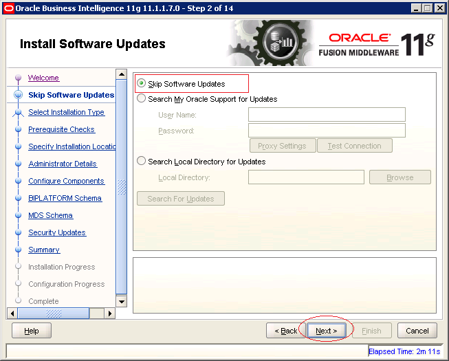The height and width of the screenshot is (361, 449).
Task: Click the Configure Components bullet icon
Action: click(x=18, y=181)
